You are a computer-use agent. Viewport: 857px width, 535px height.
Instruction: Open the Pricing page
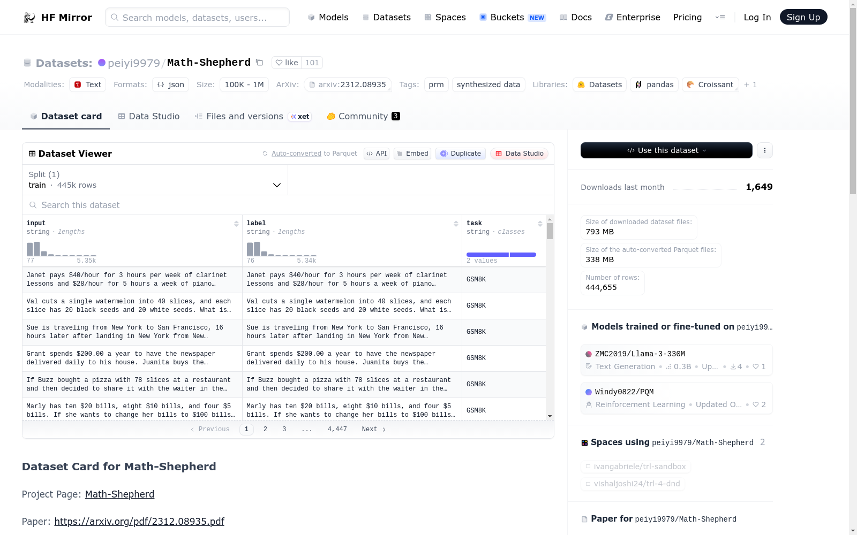687,17
